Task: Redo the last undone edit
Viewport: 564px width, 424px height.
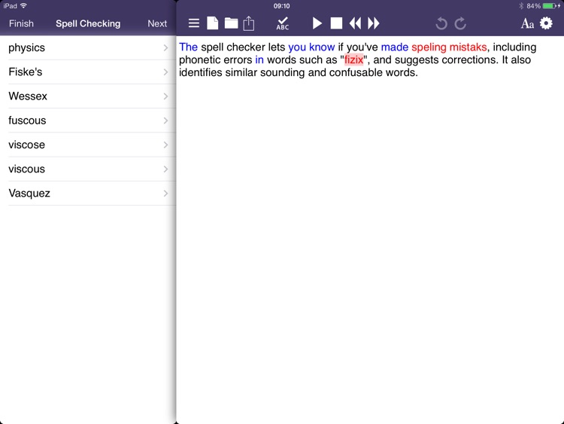Action: [460, 24]
